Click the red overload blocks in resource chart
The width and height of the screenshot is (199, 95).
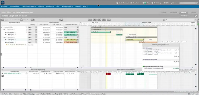pos(108,74)
